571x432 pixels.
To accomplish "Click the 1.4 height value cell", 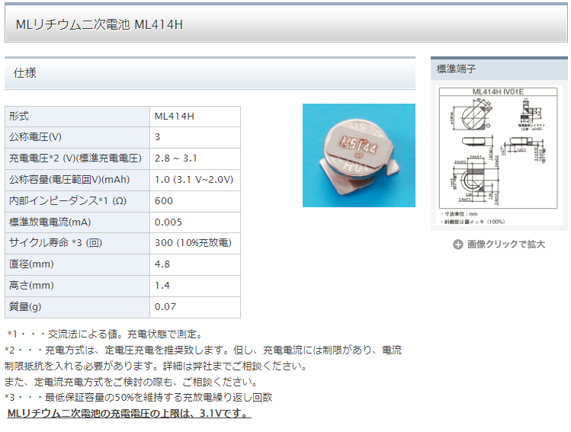I will pyautogui.click(x=195, y=286).
